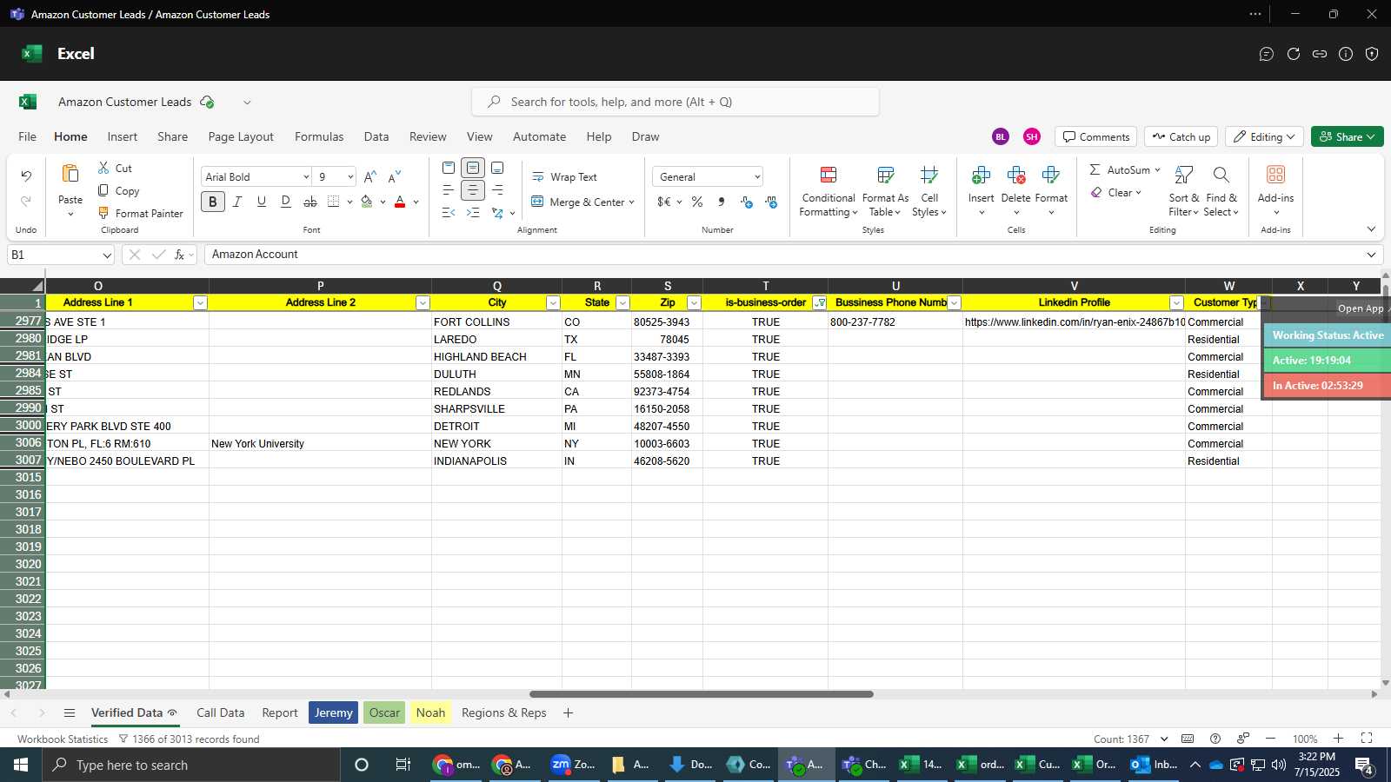Click the Delete cells icon
Image resolution: width=1391 pixels, height=782 pixels.
pos(1015,176)
